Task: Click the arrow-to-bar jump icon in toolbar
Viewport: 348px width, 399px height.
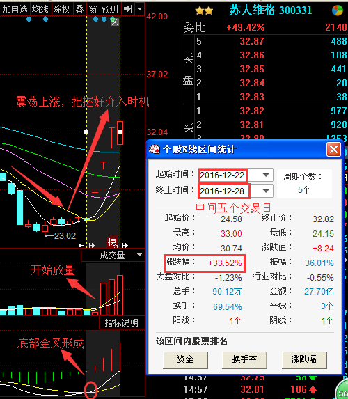Action: (x=127, y=9)
